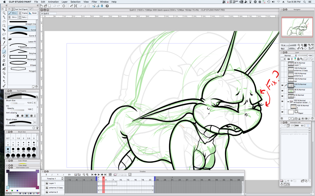Open the Filter menu
315x196 pixels.
pos(94,2)
